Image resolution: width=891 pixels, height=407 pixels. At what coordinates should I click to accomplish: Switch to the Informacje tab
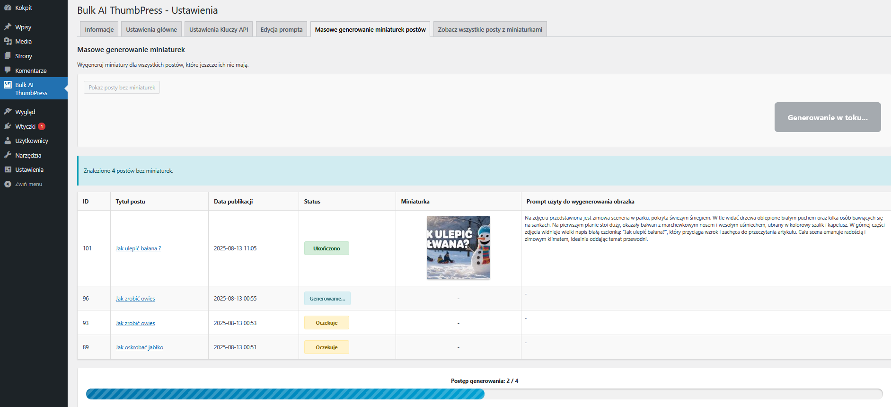coord(99,29)
